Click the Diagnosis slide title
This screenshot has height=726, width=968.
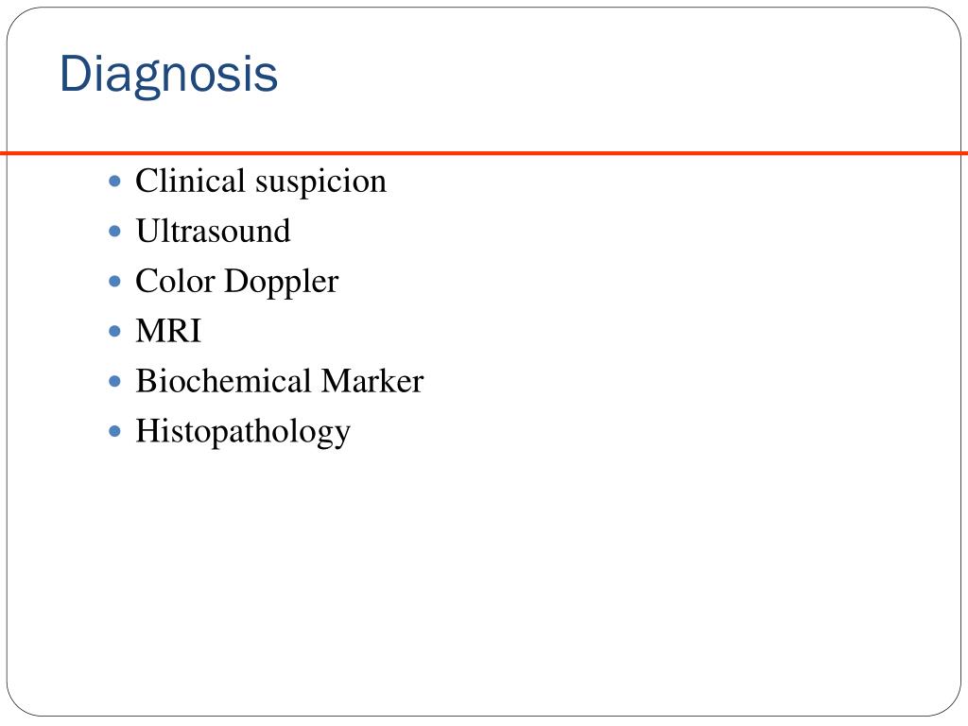(168, 76)
